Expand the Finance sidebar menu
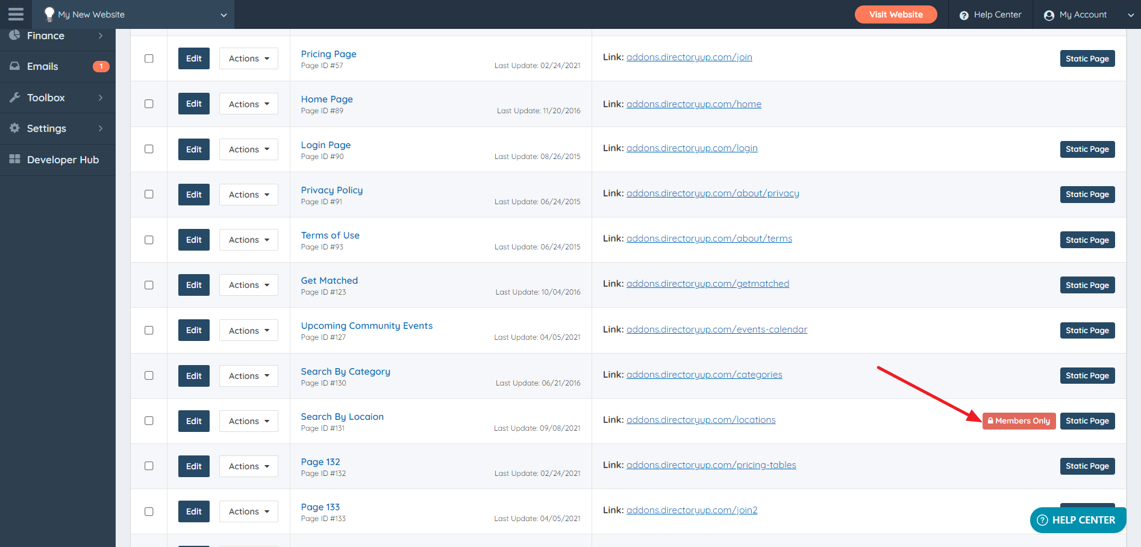This screenshot has width=1141, height=547. pos(58,36)
